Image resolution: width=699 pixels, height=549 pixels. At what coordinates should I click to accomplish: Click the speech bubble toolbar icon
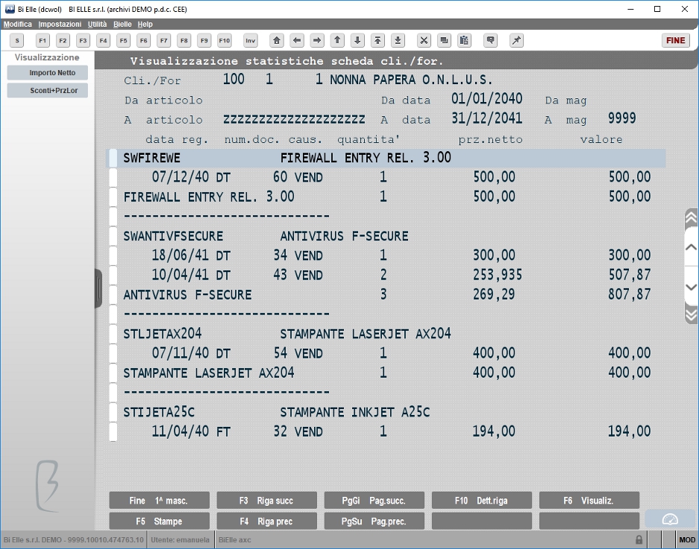(490, 40)
